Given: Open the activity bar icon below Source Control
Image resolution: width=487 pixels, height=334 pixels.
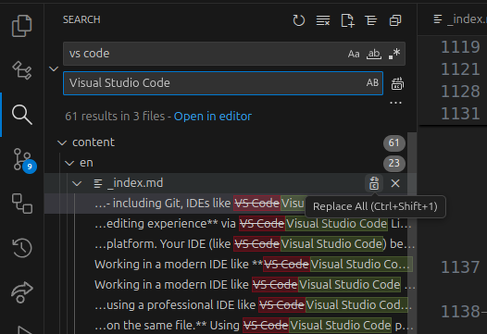Looking at the screenshot, I should [x=22, y=204].
